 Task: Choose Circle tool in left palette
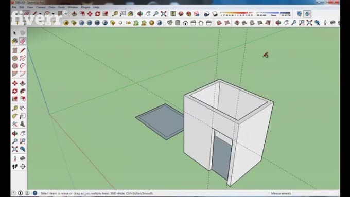15,58
